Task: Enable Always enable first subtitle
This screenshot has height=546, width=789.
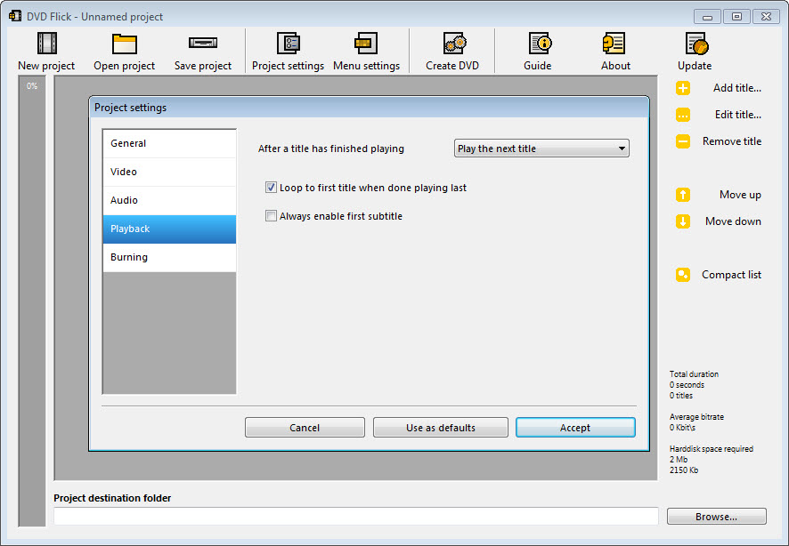Action: click(271, 216)
